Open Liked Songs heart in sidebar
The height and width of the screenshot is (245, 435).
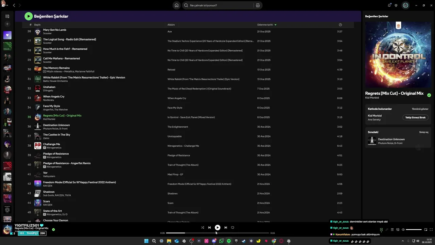click(x=7, y=35)
